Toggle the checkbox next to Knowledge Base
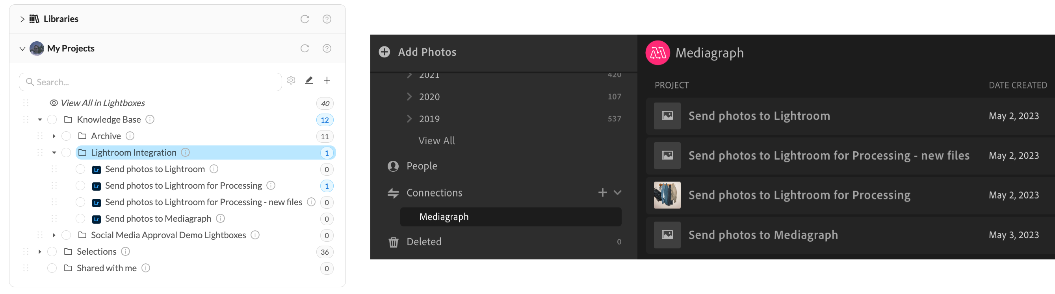 point(52,119)
